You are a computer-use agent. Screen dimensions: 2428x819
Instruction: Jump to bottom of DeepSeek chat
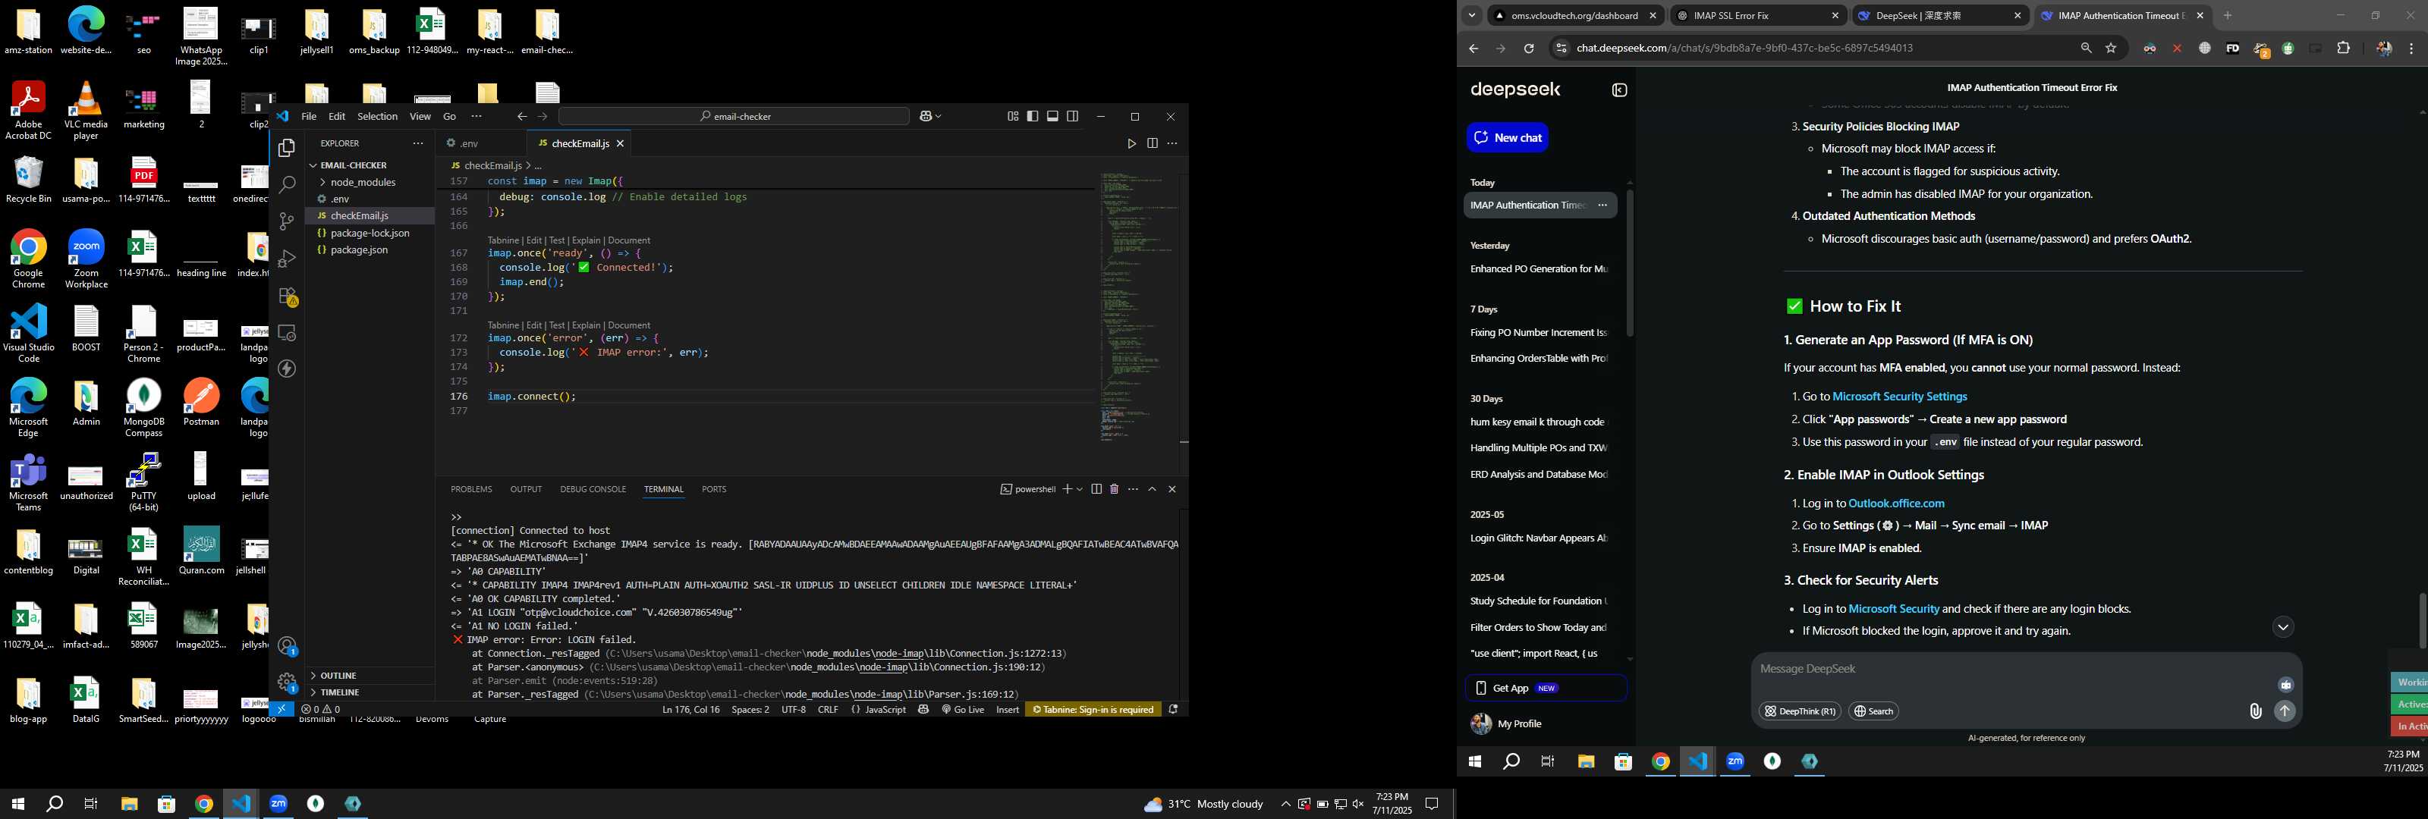point(2282,628)
